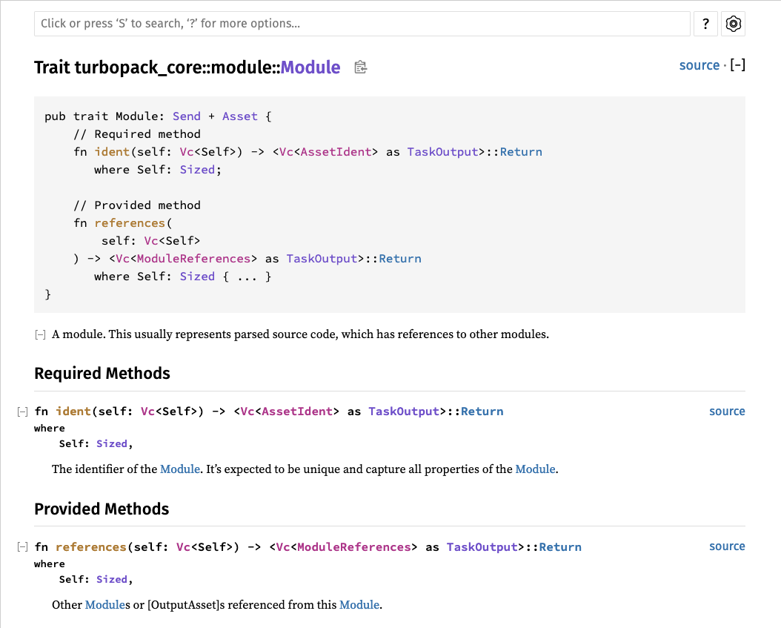Click Sized under ident where clause

tap(112, 443)
